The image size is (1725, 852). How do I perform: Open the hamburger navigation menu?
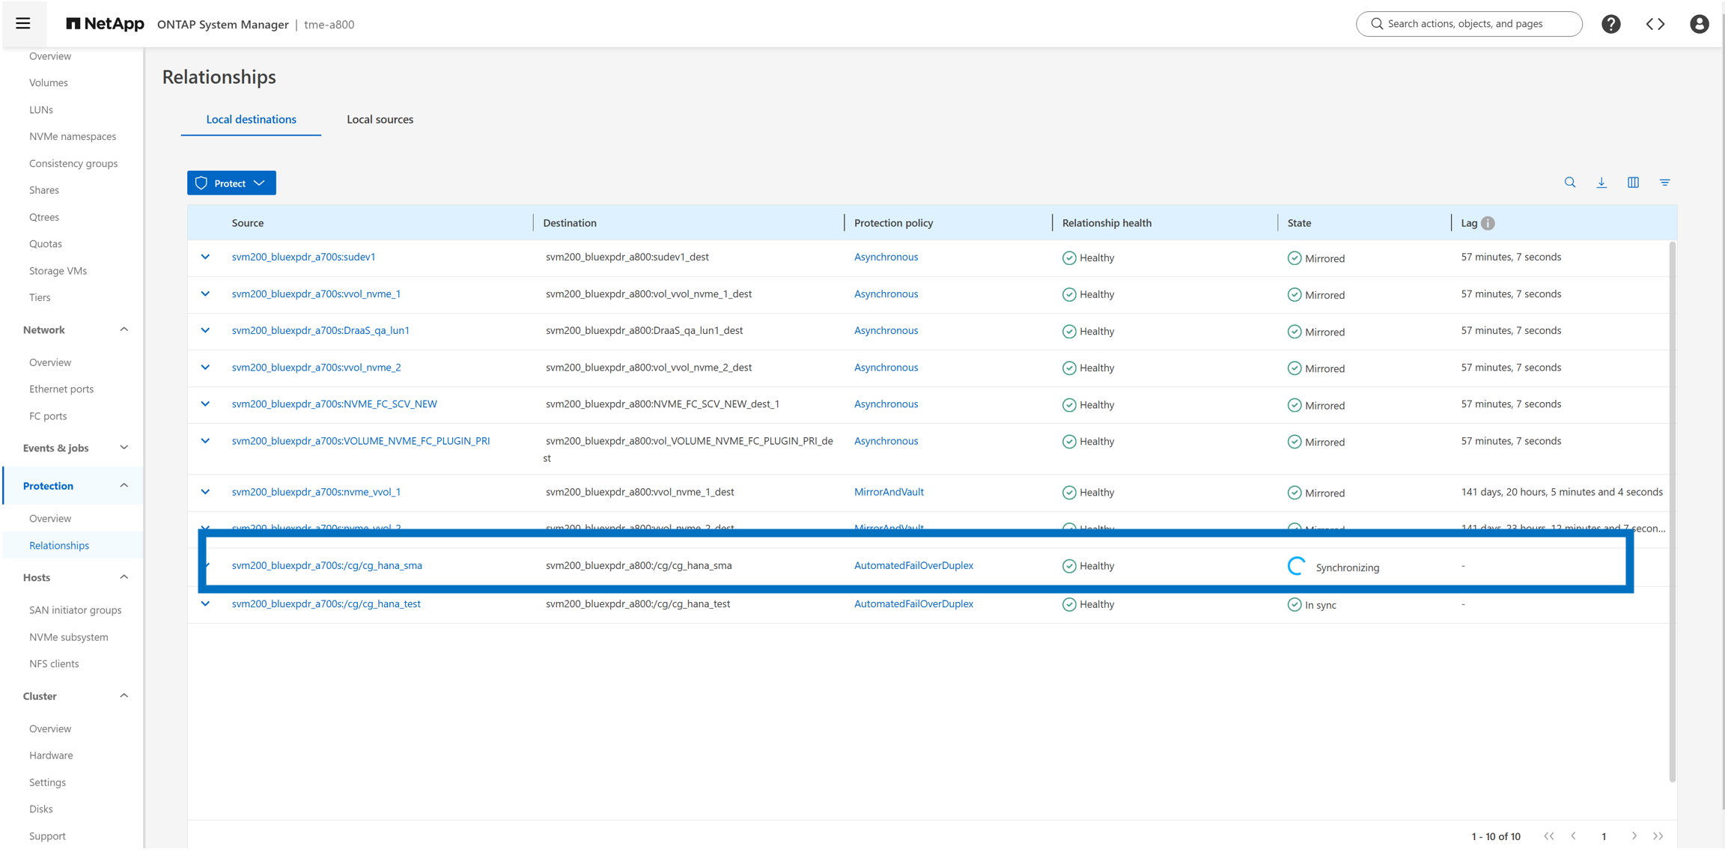(23, 23)
